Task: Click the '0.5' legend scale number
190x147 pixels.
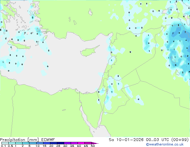Action: click(10, 146)
